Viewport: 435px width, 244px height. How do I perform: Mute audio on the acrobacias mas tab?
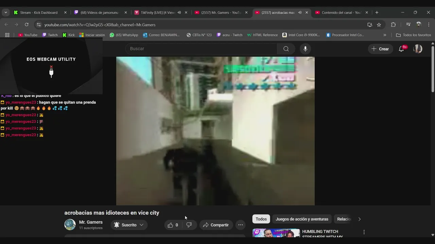300,13
